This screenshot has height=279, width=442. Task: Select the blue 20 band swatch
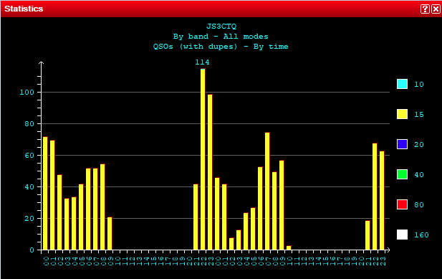402,144
